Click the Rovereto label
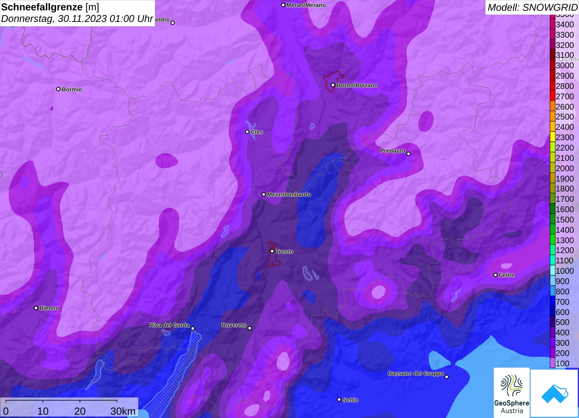This screenshot has height=418, width=579. click(x=234, y=325)
